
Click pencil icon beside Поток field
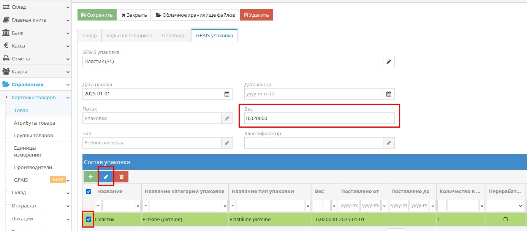tap(227, 119)
